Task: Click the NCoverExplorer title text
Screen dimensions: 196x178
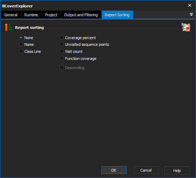Action: coord(17,6)
